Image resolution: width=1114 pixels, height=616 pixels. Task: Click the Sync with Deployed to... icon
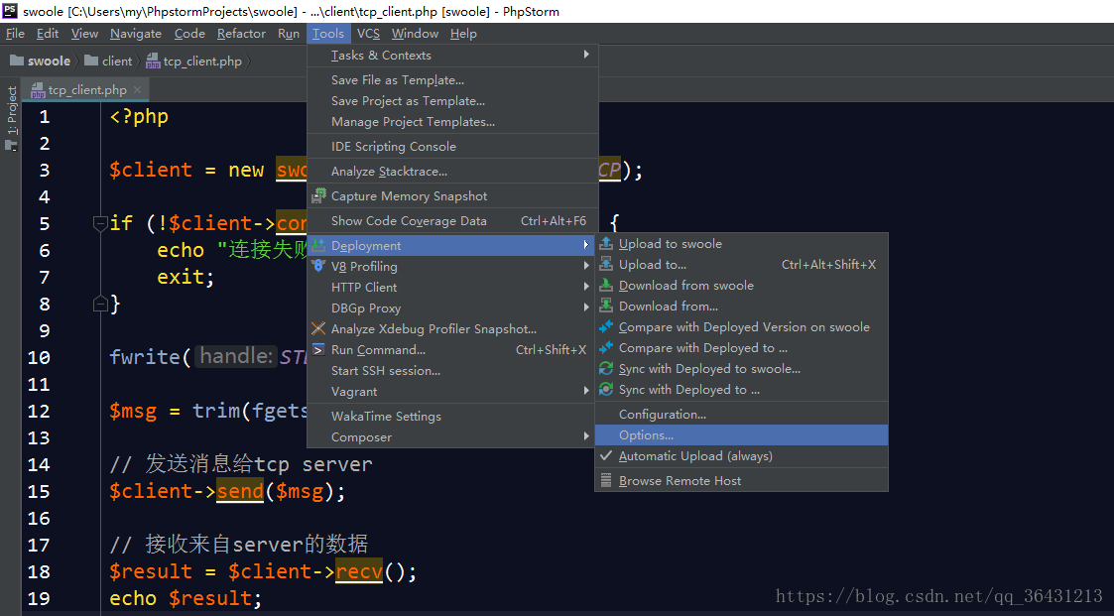(606, 390)
